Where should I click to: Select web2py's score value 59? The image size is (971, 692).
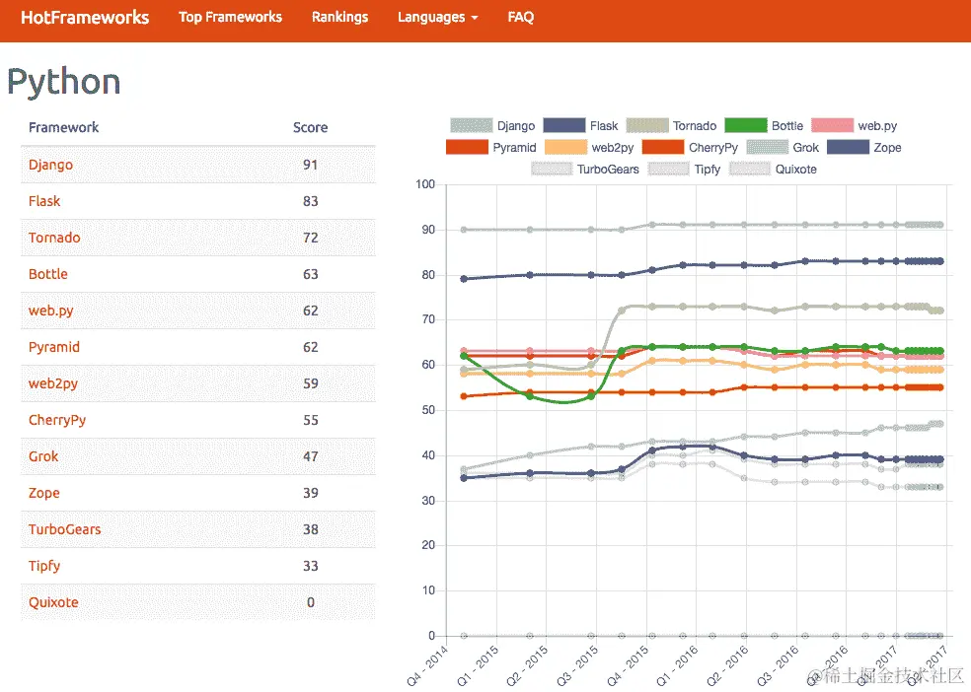pos(310,384)
